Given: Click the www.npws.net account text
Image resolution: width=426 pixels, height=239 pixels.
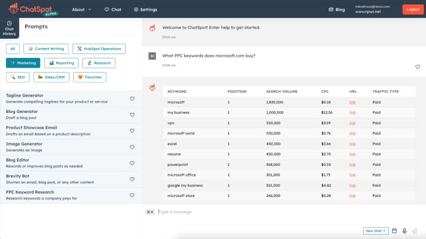Looking at the screenshot, I should [368, 11].
